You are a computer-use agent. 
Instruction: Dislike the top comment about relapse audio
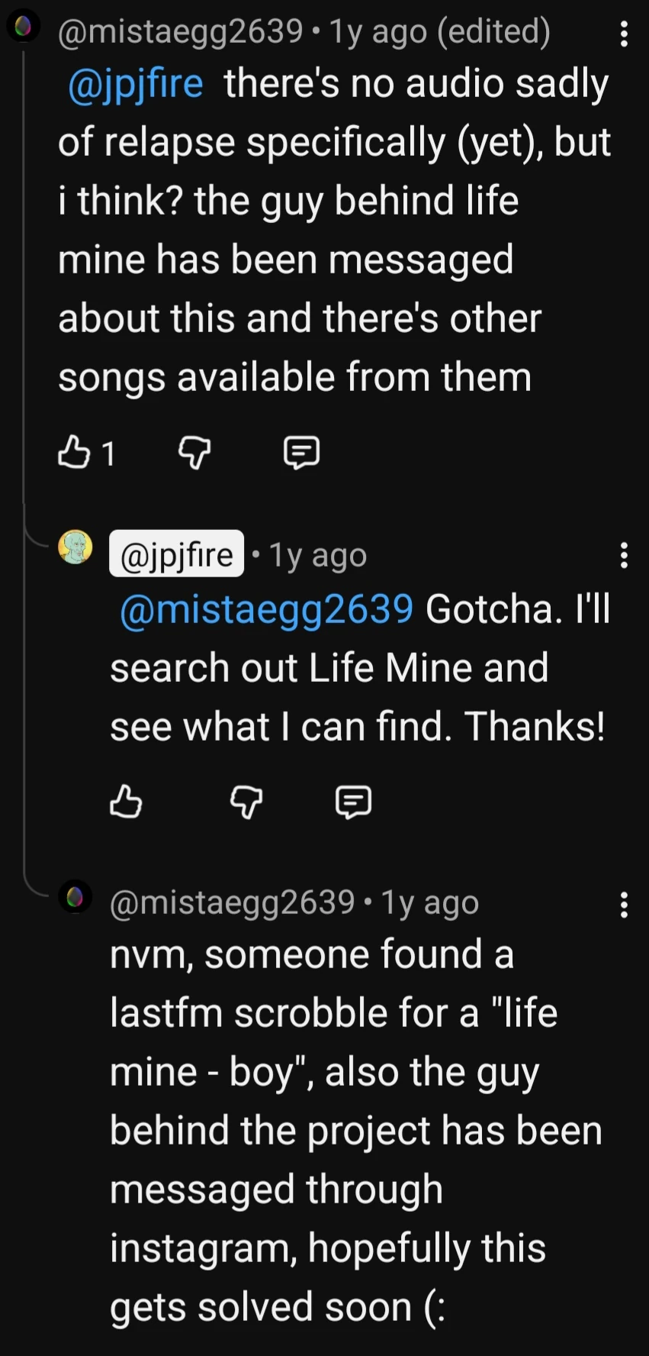[x=194, y=452]
